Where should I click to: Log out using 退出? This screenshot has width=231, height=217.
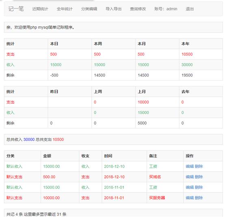pyautogui.click(x=190, y=9)
